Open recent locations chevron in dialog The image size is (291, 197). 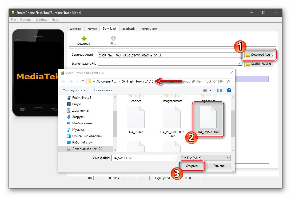pyautogui.click(x=77, y=81)
